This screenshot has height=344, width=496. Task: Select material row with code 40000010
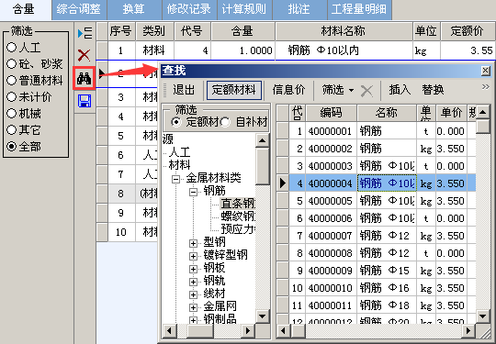coord(377,288)
